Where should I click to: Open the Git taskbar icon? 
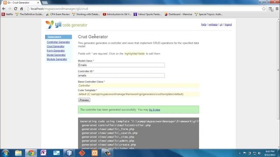coord(82,153)
